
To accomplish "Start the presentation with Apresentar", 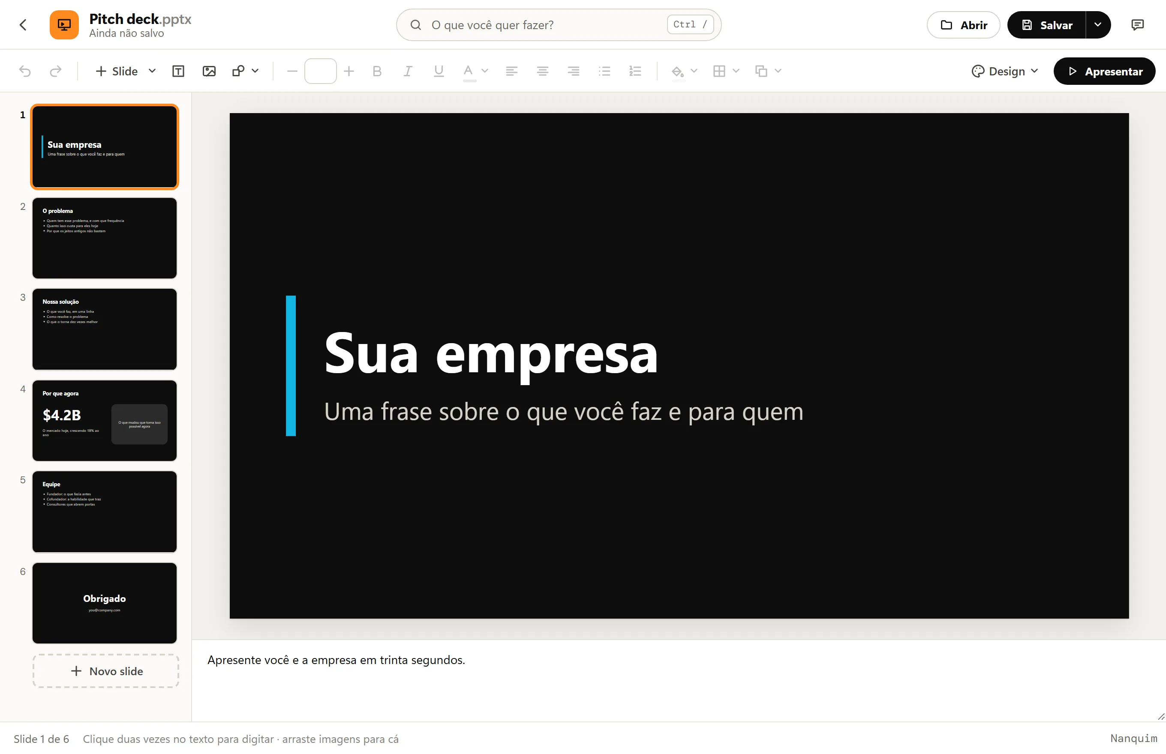I will coord(1104,72).
